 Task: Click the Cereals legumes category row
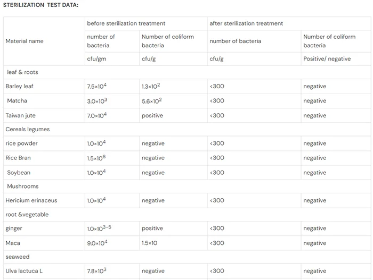tap(187, 129)
